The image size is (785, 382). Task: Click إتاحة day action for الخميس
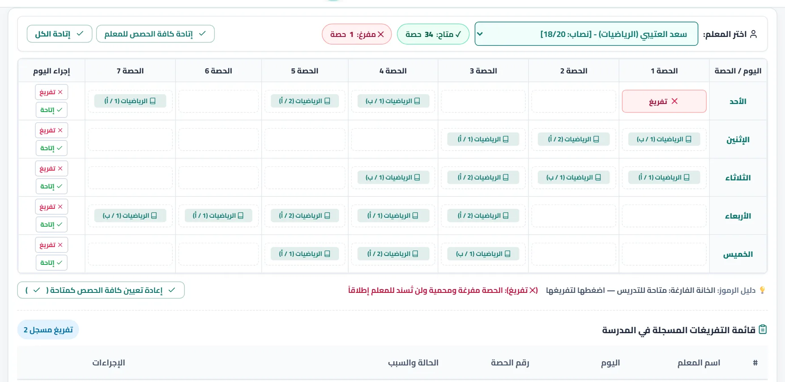click(51, 263)
